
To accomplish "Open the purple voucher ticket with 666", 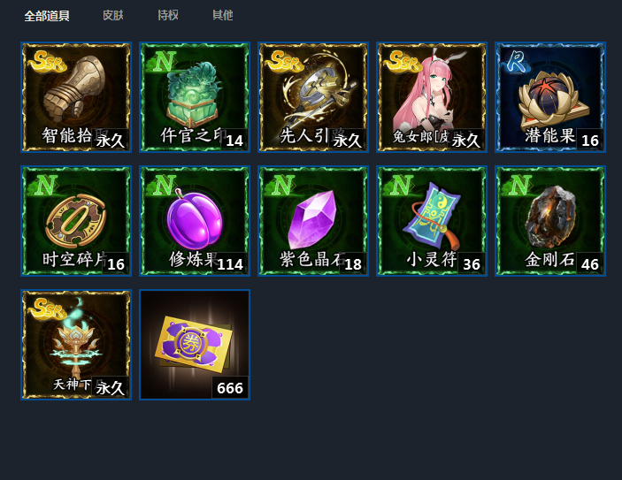I will 195,345.
